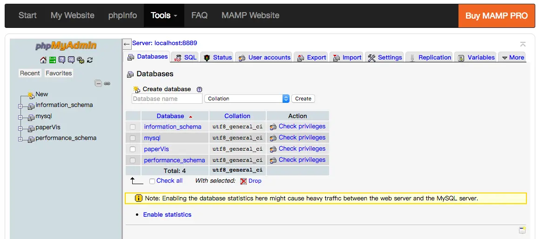
Task: Click the green log out (Exit) icon
Action: tap(53, 60)
